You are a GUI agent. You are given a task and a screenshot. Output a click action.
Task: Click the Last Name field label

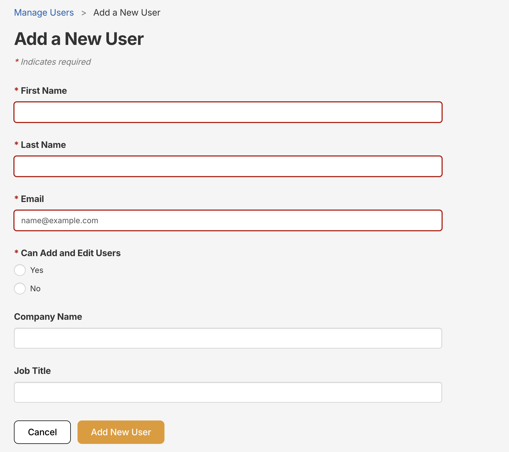point(43,145)
